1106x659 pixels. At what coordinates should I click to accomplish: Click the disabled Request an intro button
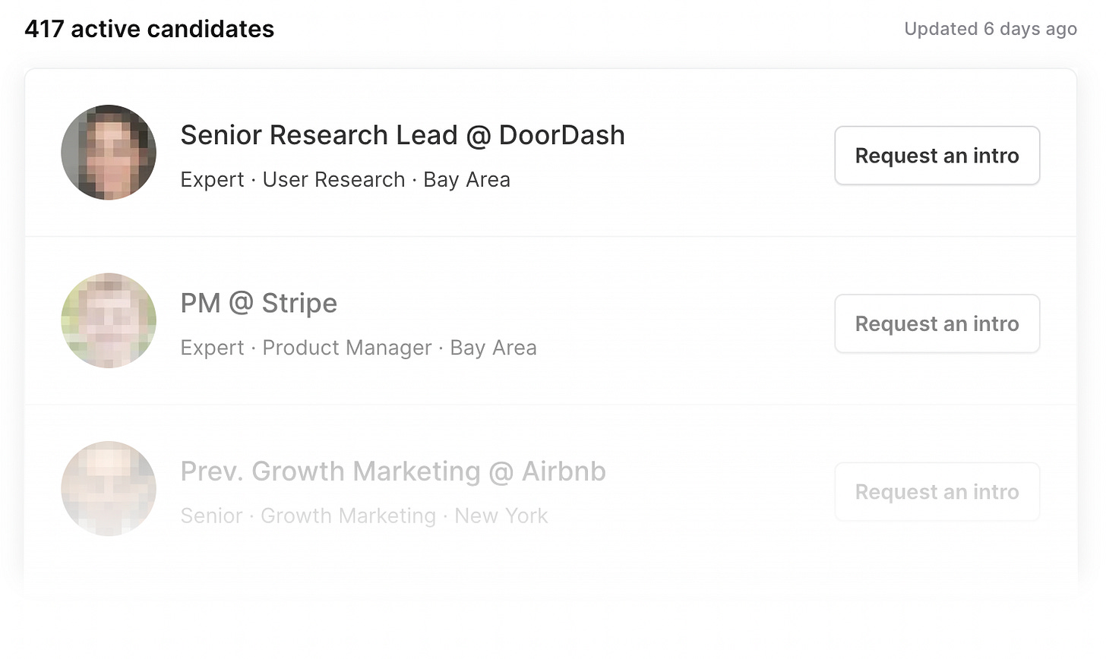(x=937, y=491)
